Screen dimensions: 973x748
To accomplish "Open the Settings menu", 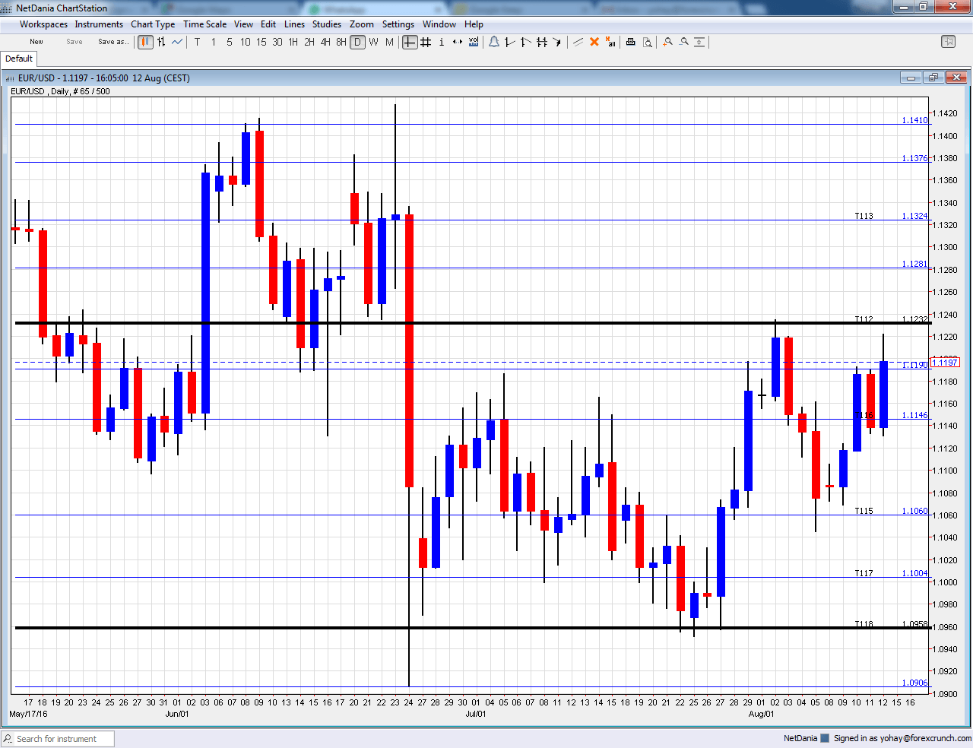I will click(398, 24).
